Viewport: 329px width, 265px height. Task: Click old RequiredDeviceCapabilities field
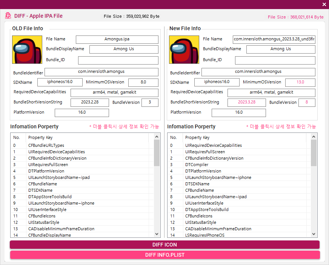[115, 93]
